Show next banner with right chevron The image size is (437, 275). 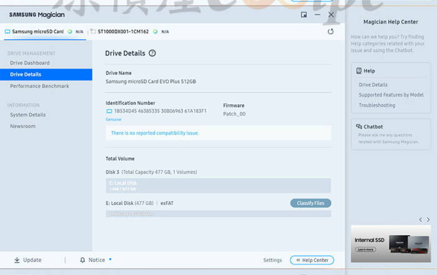coord(428,220)
